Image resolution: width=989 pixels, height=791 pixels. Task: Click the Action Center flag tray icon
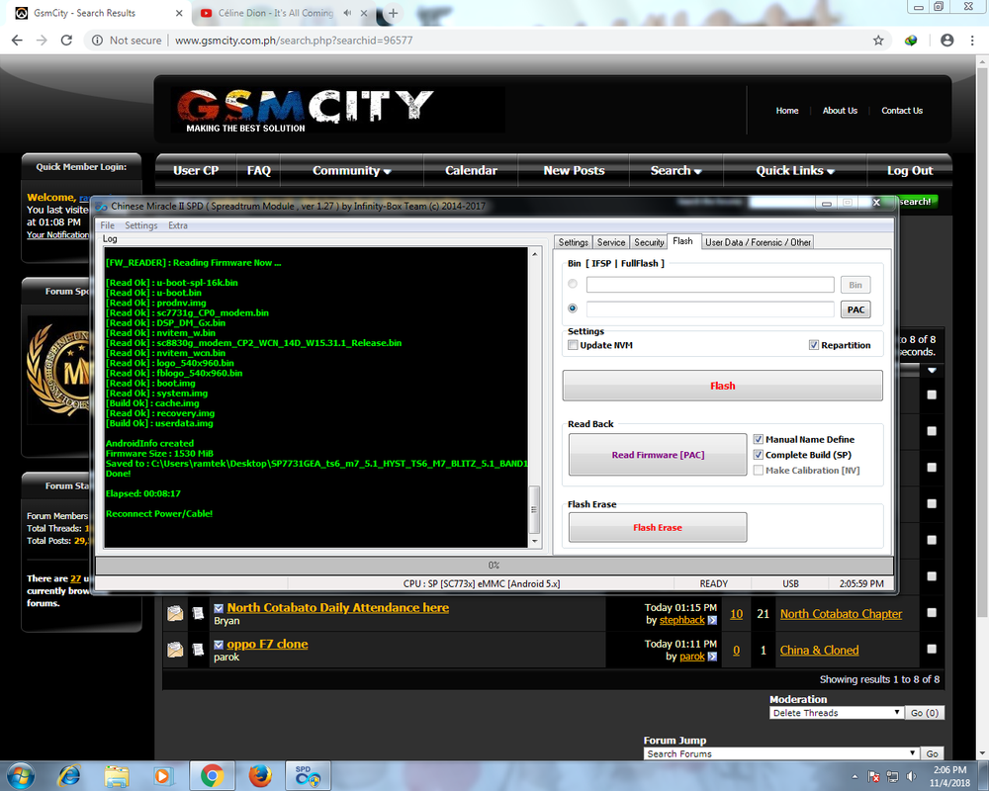click(x=873, y=776)
